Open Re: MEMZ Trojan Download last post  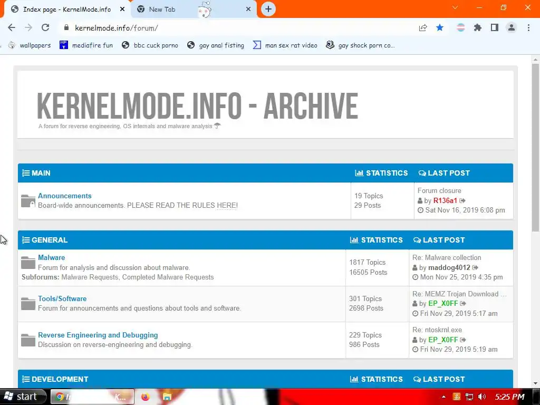459,294
